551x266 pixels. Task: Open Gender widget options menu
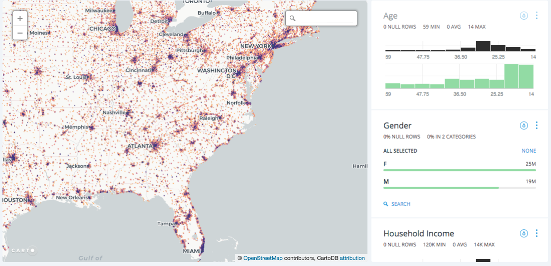tap(536, 125)
